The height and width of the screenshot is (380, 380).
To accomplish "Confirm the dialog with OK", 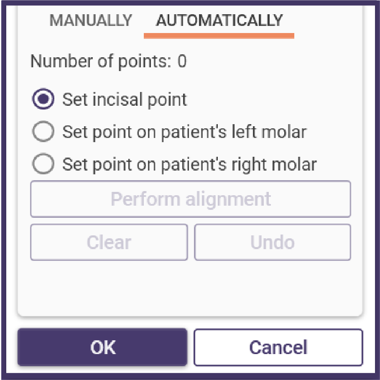I will [102, 347].
